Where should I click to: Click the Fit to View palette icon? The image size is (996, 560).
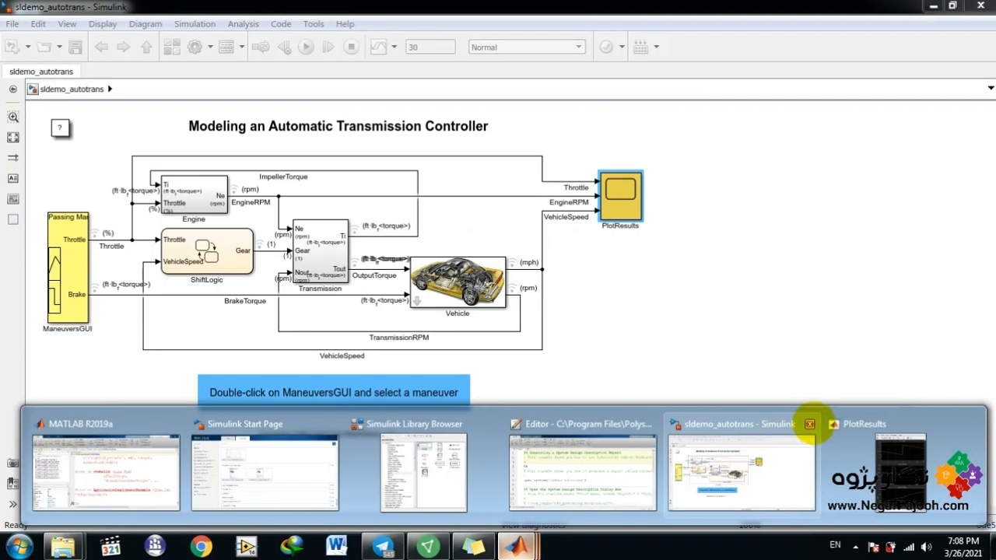coord(13,138)
